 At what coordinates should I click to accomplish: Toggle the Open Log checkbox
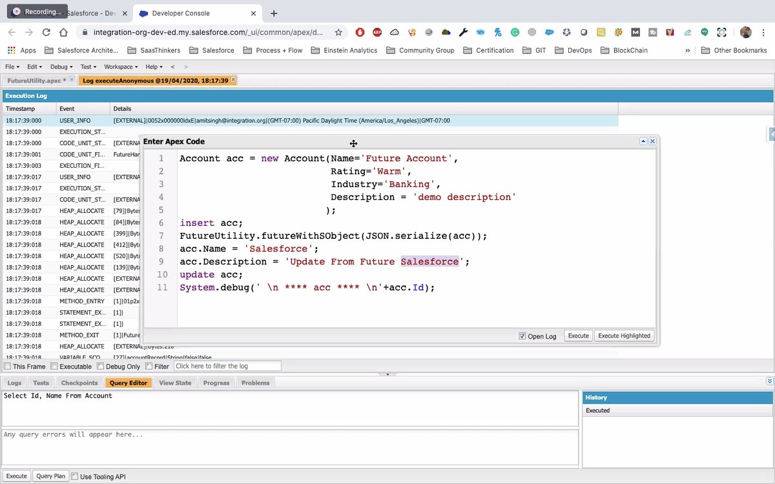click(x=522, y=336)
